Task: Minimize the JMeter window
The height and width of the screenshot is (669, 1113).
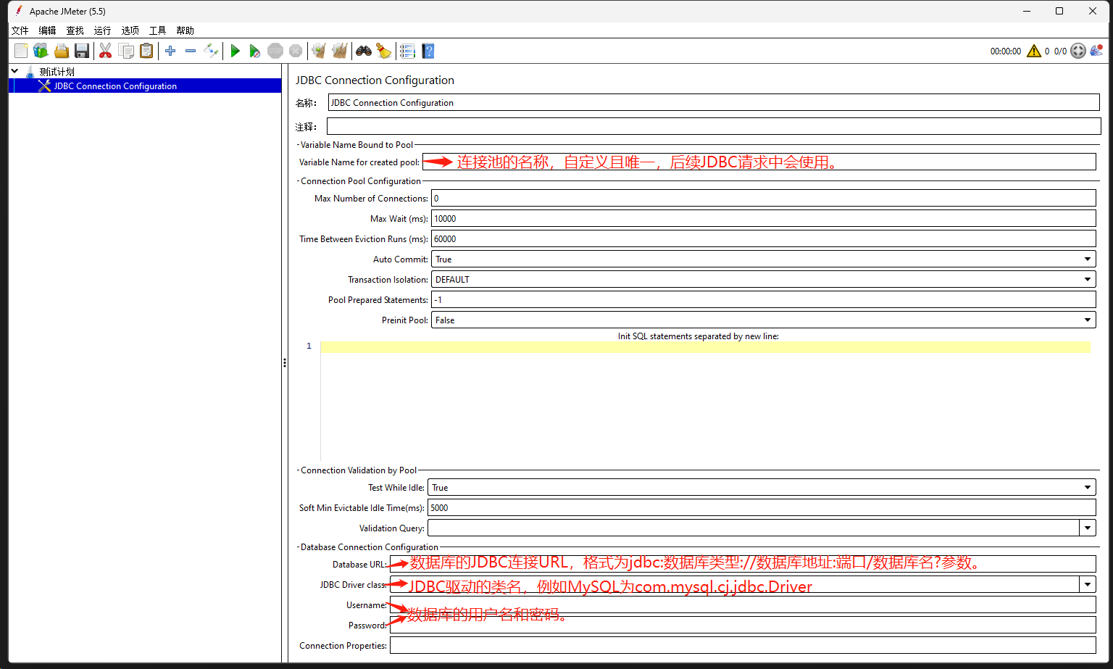Action: 1027,11
